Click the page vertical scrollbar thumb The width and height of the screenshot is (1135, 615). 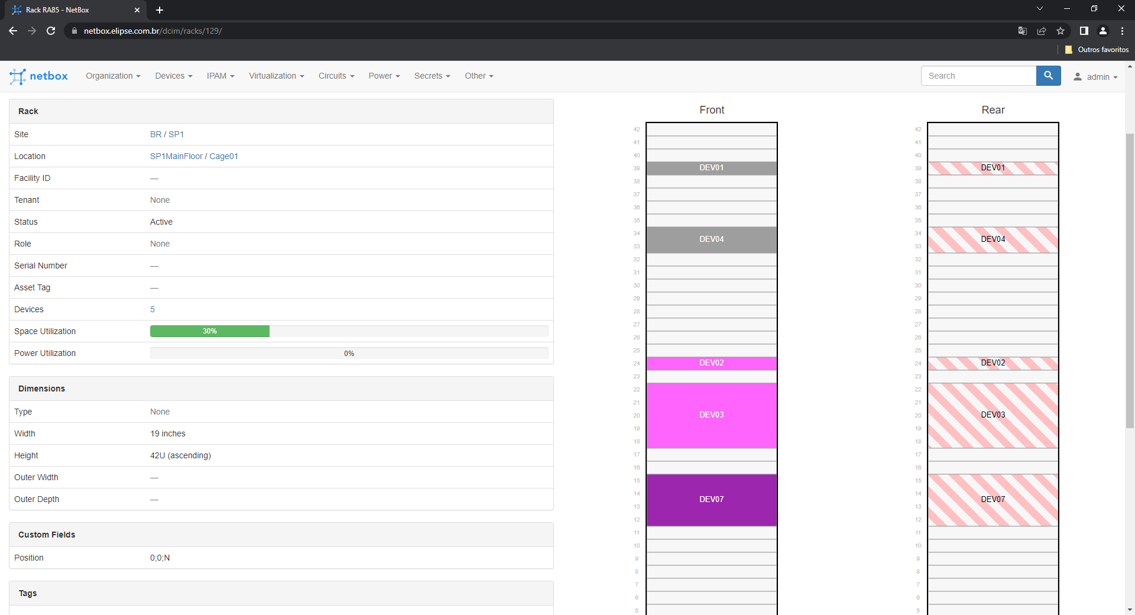[x=1130, y=281]
